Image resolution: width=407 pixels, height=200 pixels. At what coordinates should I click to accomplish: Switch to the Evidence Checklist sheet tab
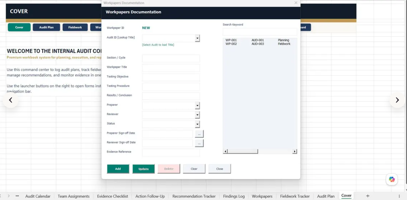click(113, 196)
